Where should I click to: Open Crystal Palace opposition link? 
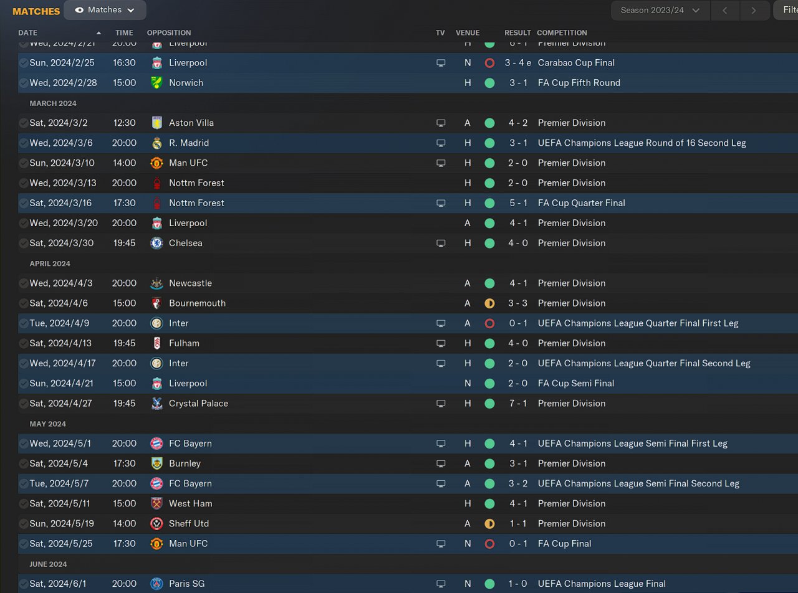pyautogui.click(x=198, y=404)
